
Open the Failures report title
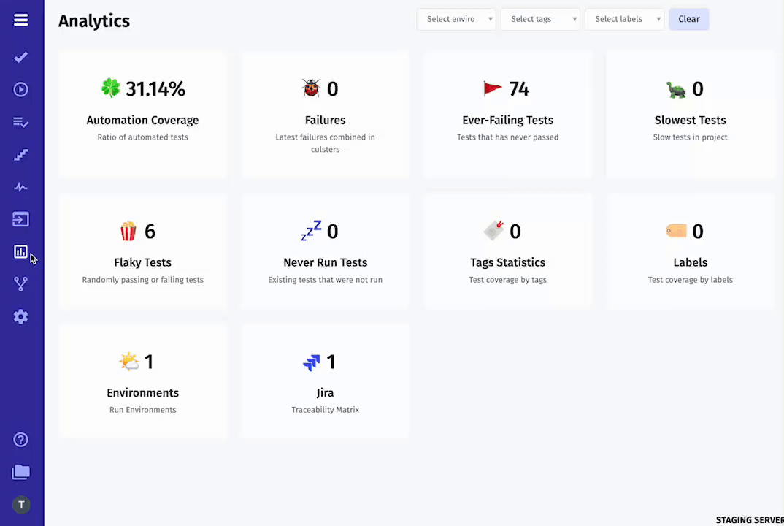[x=325, y=120]
